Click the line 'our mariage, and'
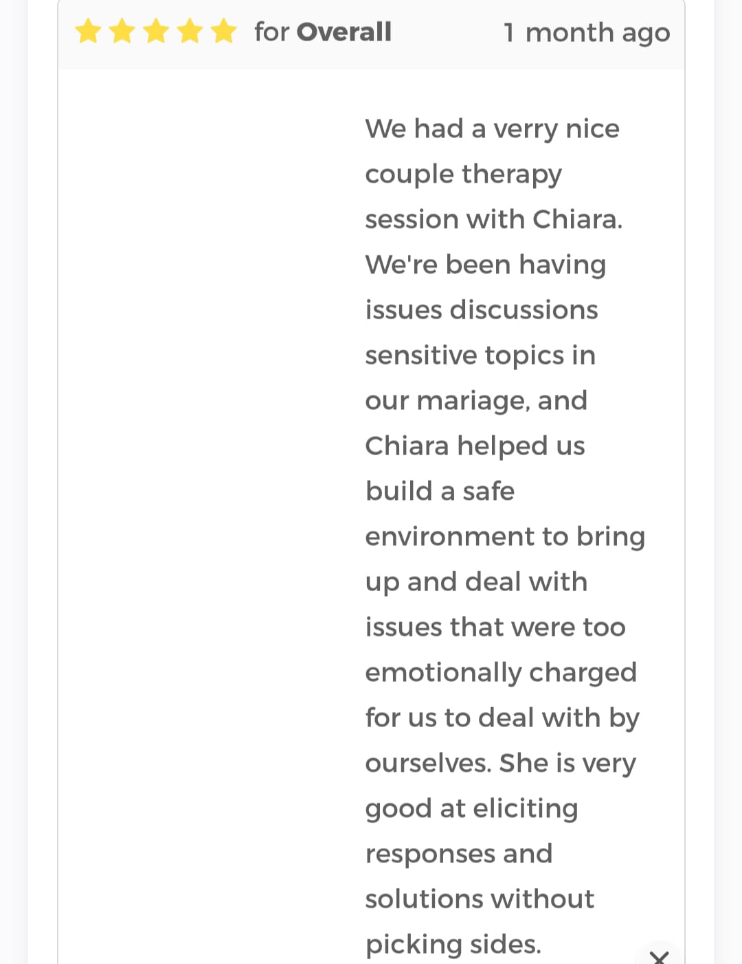The height and width of the screenshot is (964, 742). [x=476, y=401]
